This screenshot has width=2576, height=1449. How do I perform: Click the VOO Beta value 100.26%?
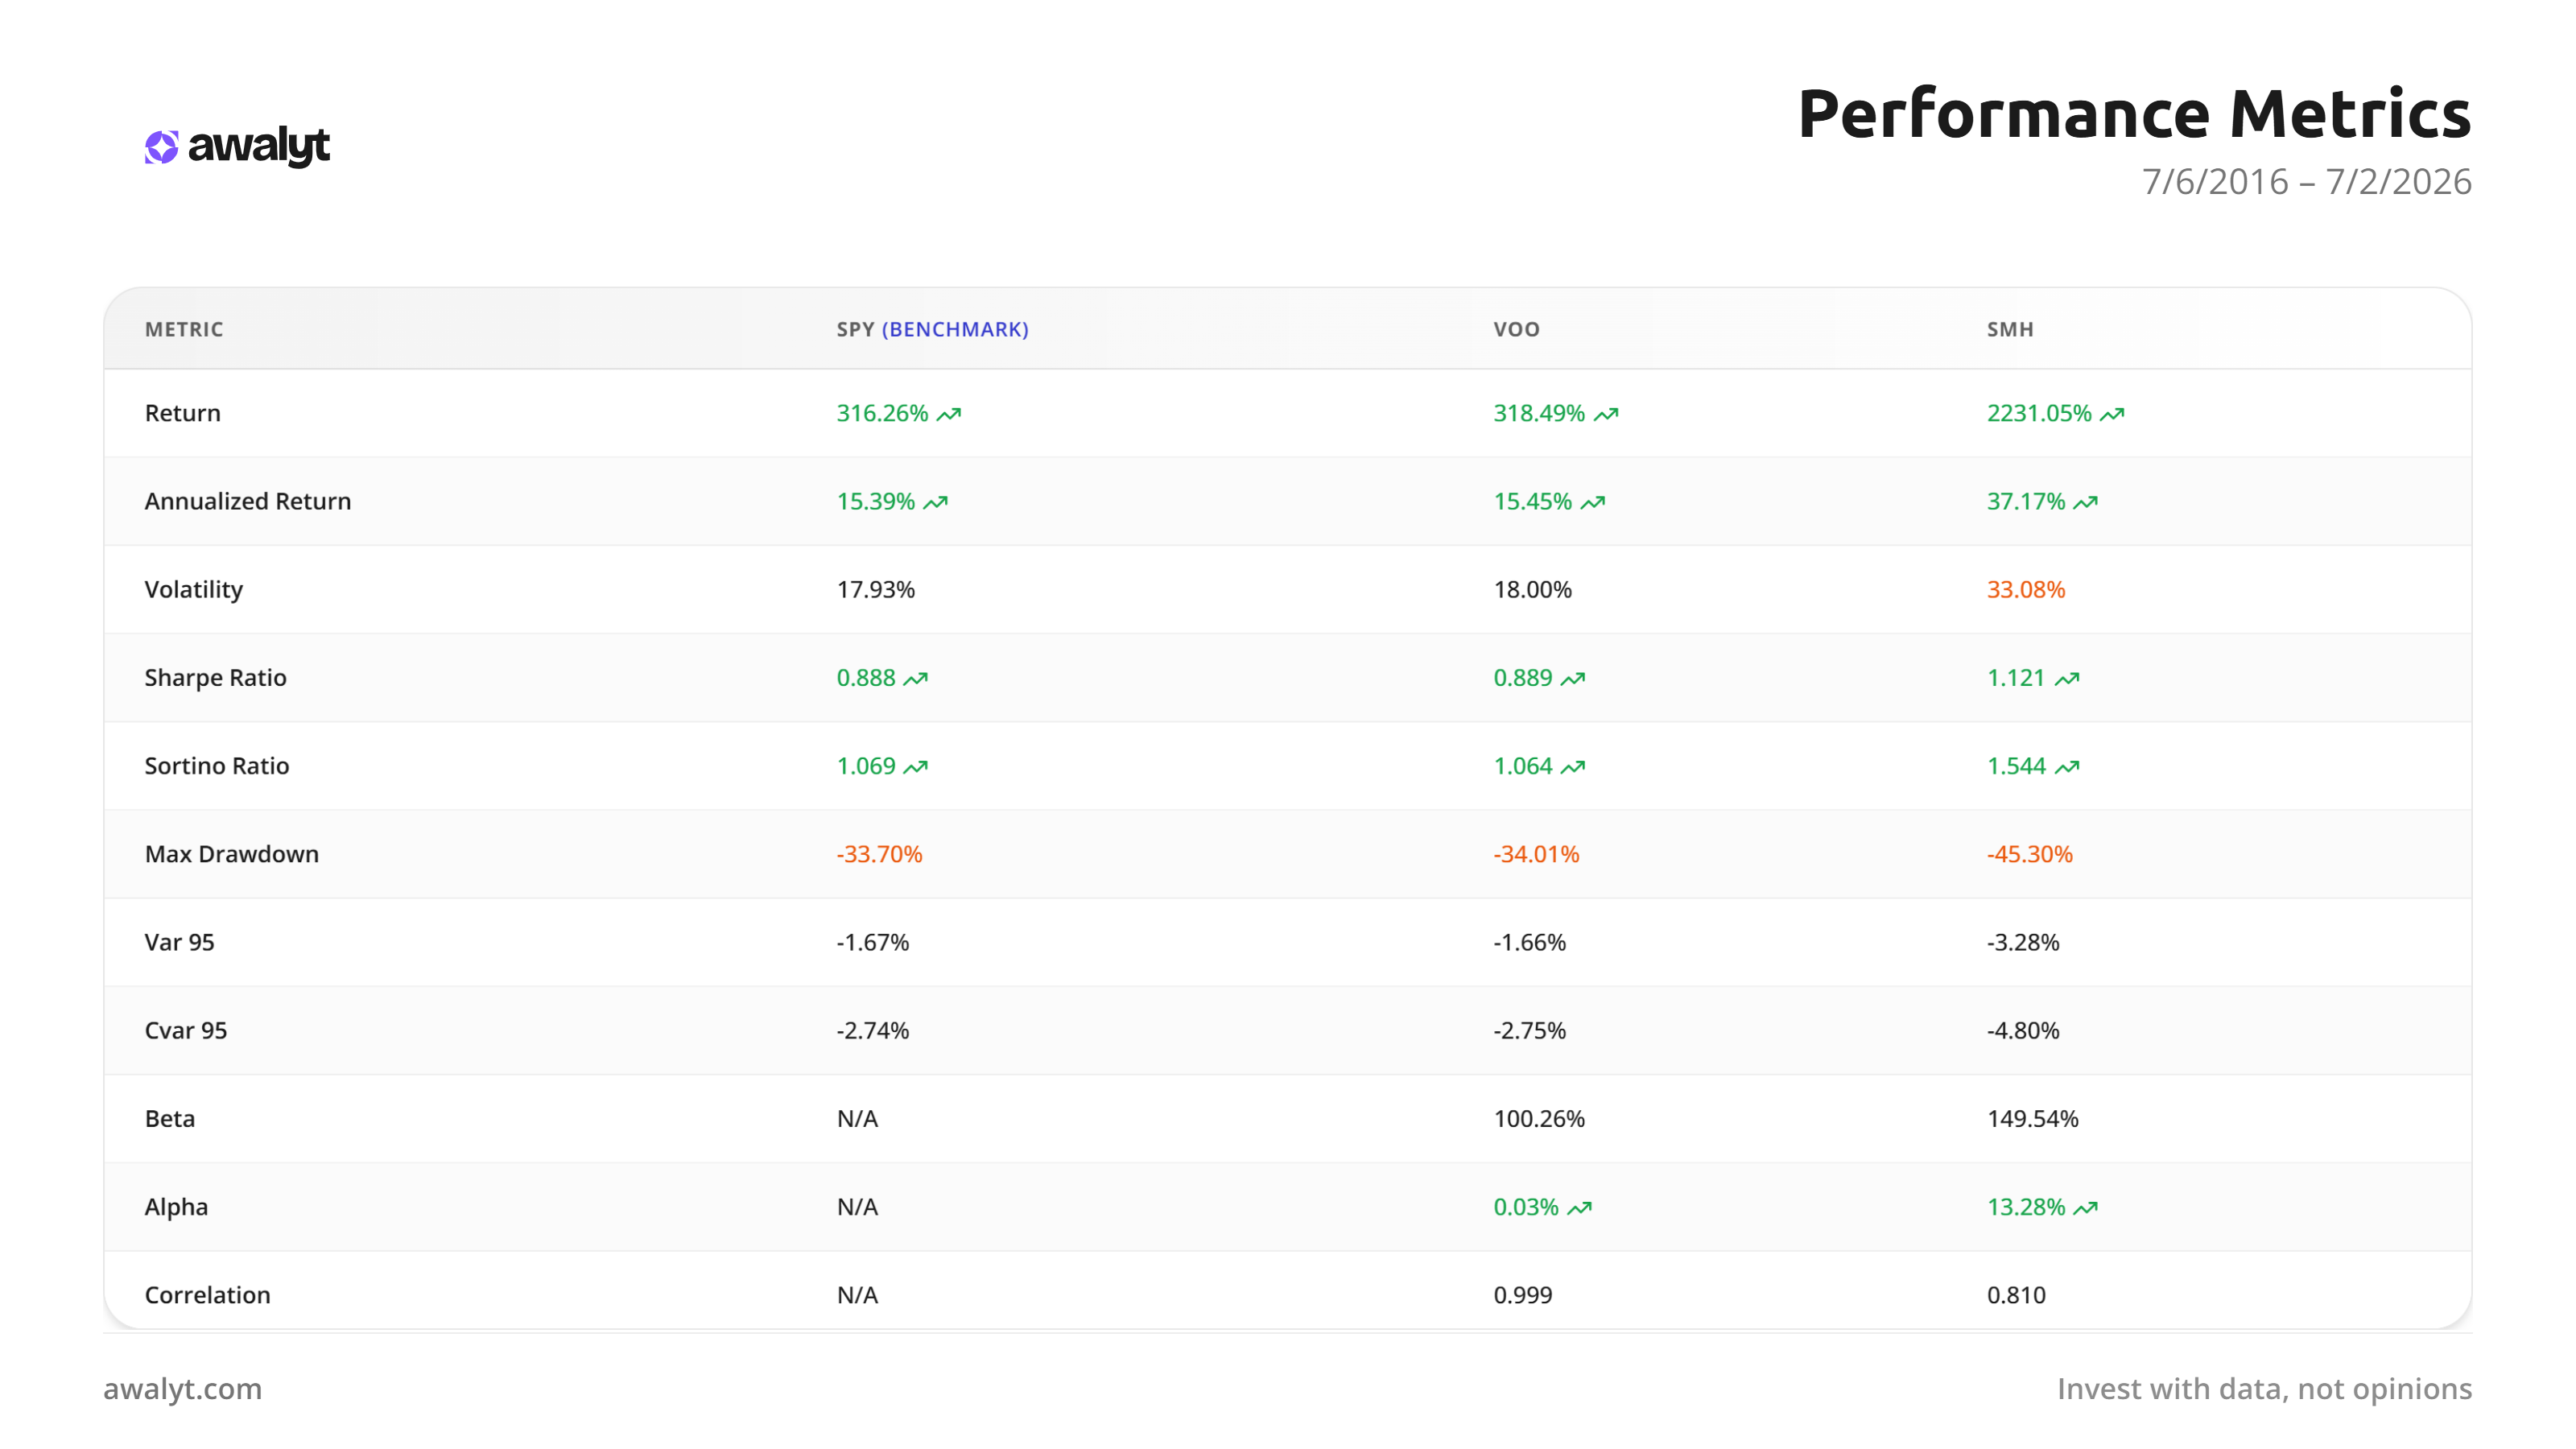1539,1118
